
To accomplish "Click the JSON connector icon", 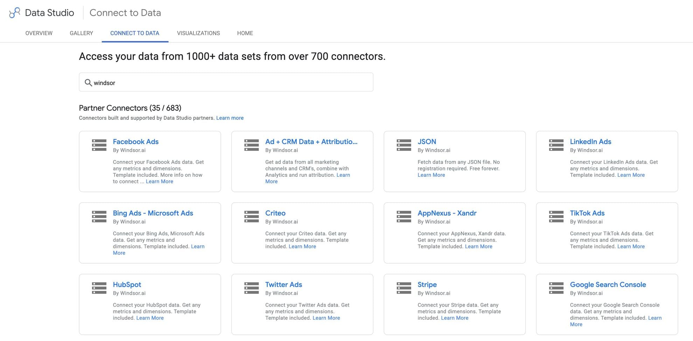I will [404, 145].
